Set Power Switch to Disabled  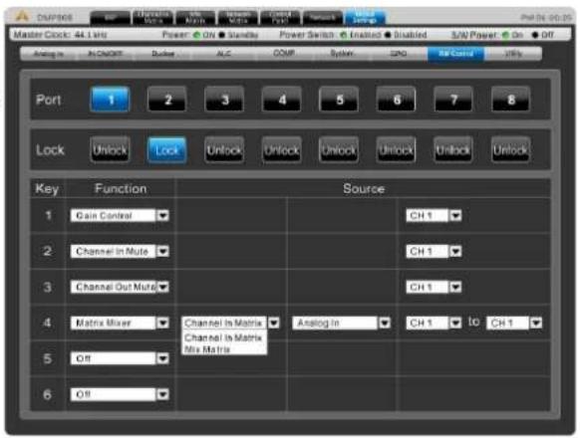point(388,35)
